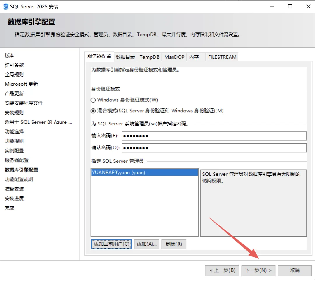Viewport: 315px width, 281px height.
Task: Select 混合模式 authentication radio button
Action: click(93, 111)
